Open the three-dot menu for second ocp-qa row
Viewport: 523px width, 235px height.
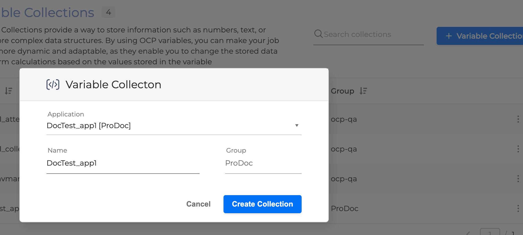(x=518, y=149)
